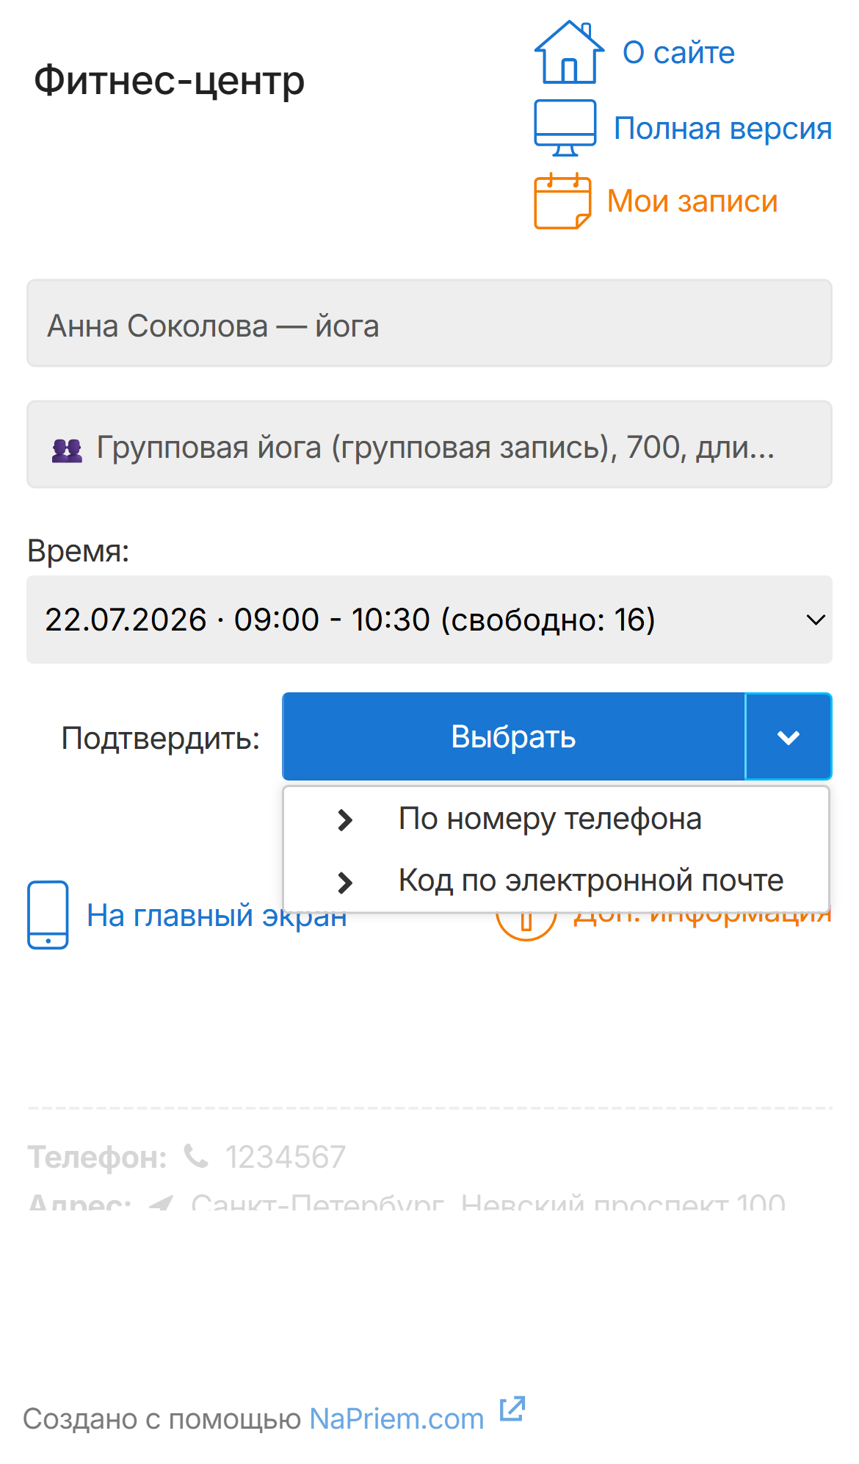Screen dimensions: 859x1464
Task: Click the Групповая йога service field
Action: (x=429, y=444)
